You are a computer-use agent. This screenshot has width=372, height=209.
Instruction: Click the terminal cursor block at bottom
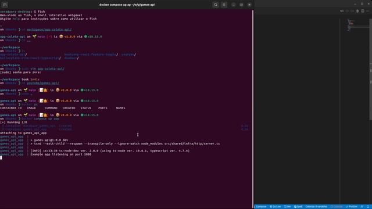click(x=1, y=158)
